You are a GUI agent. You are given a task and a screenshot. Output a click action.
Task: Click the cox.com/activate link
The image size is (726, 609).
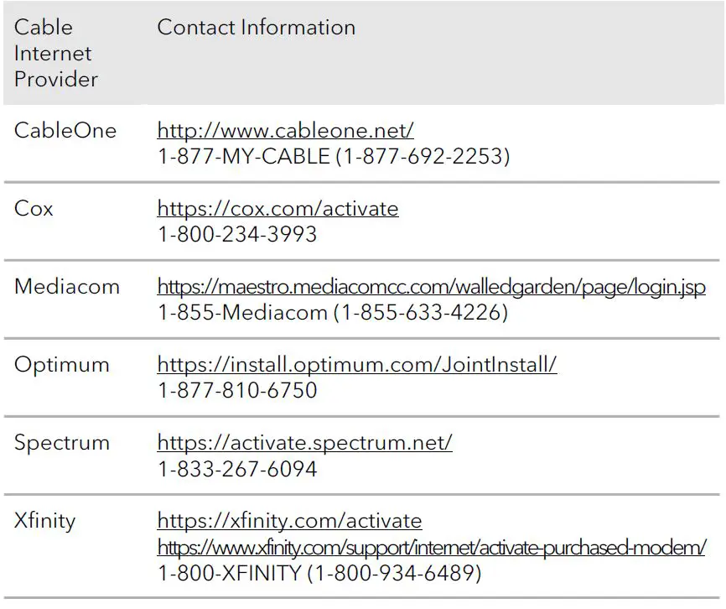coord(277,209)
